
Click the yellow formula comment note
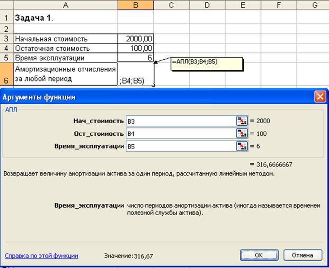(206, 63)
